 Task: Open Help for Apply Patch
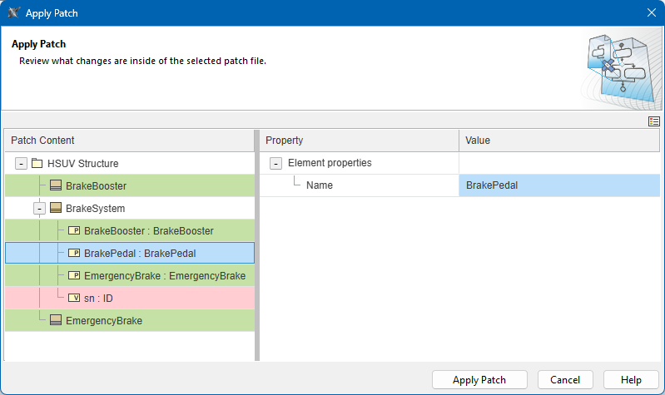point(631,380)
